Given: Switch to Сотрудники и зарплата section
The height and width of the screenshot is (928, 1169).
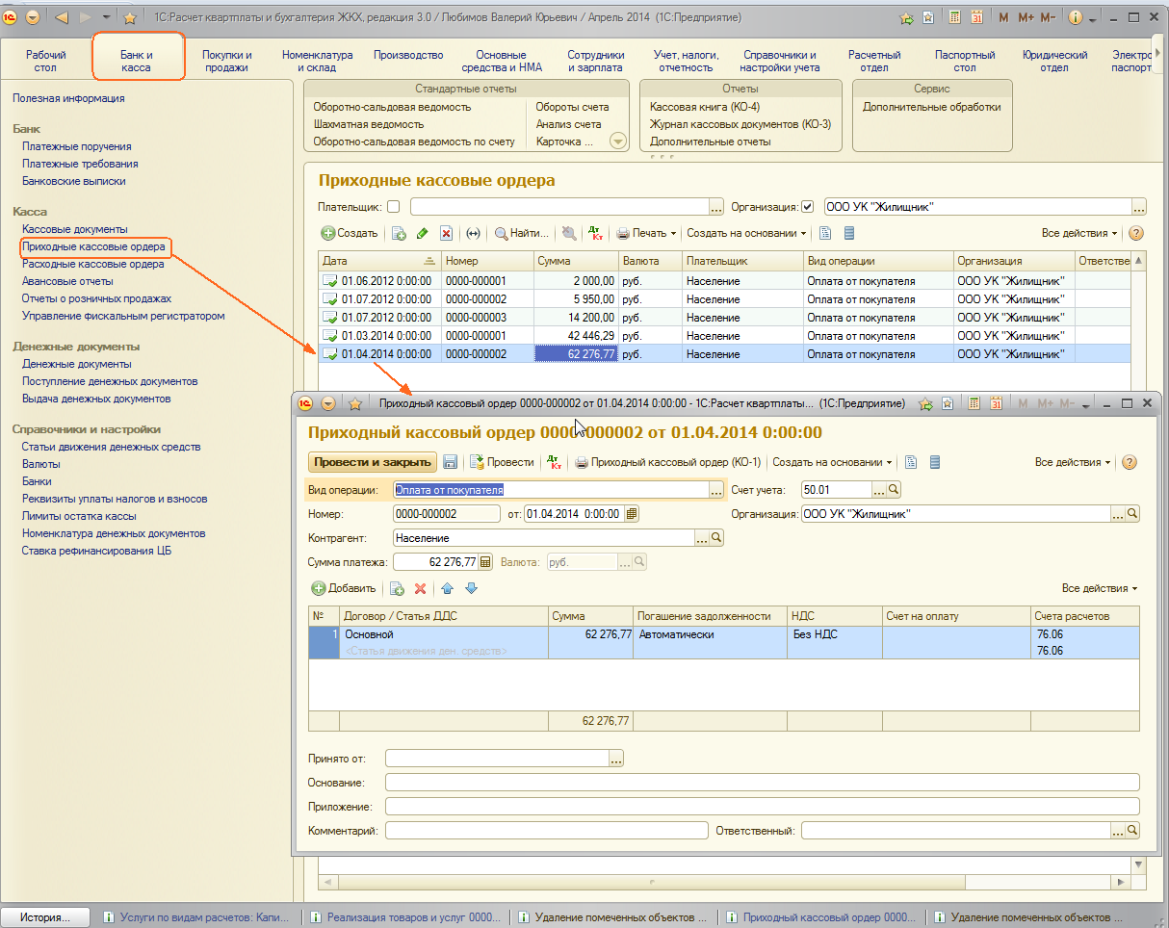Looking at the screenshot, I should click(x=596, y=62).
